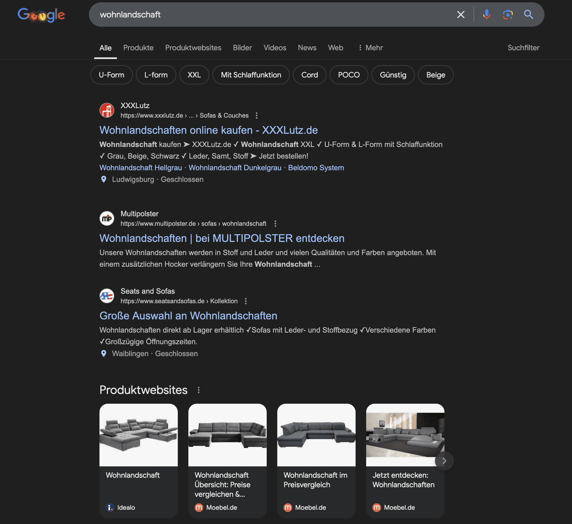Expand the Mehr menu
The width and height of the screenshot is (572, 524).
[371, 48]
